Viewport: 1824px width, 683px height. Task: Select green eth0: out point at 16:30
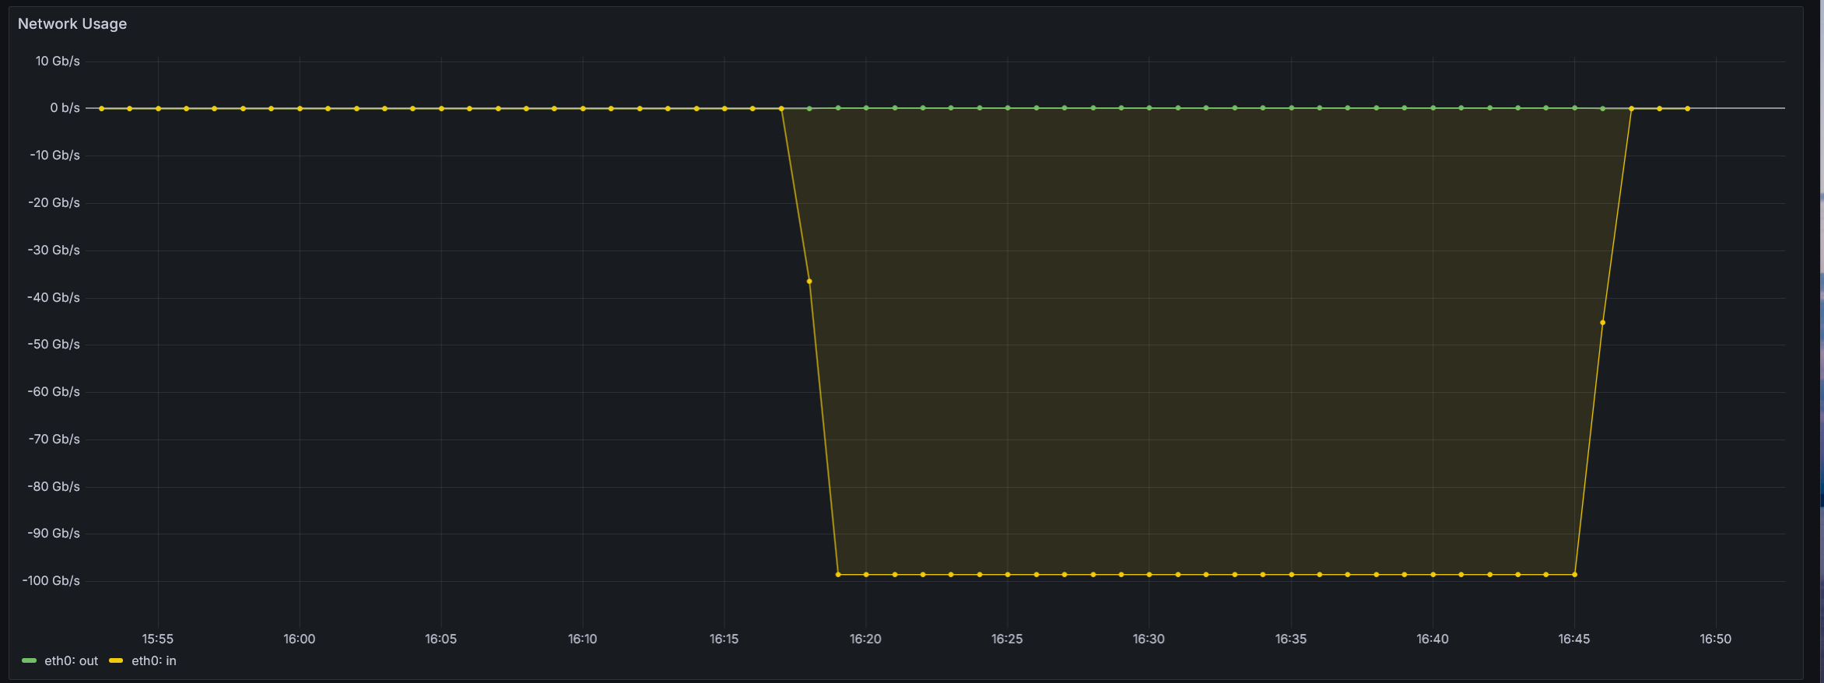[x=1149, y=107]
